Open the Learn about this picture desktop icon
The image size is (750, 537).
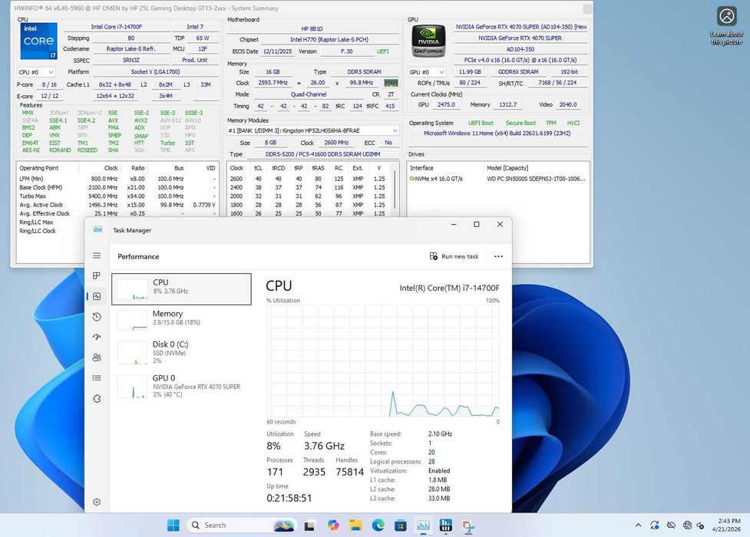(x=726, y=25)
